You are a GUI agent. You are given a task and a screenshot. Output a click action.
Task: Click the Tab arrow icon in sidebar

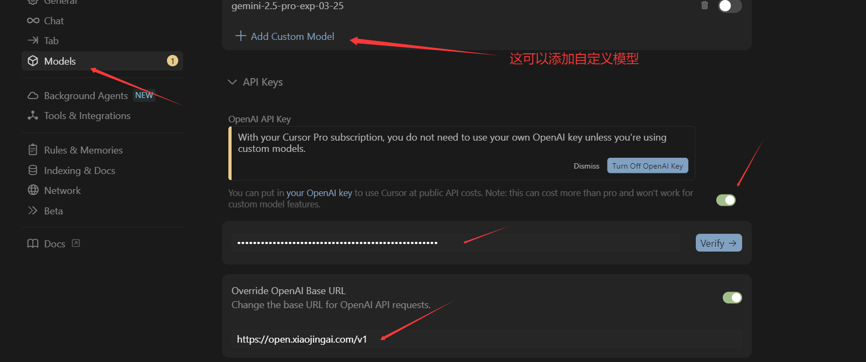pos(33,40)
